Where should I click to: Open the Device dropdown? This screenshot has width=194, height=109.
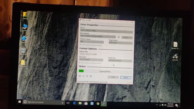tap(106, 31)
